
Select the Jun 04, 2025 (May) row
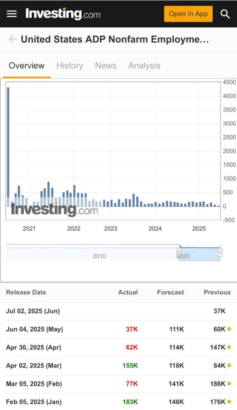(118, 329)
